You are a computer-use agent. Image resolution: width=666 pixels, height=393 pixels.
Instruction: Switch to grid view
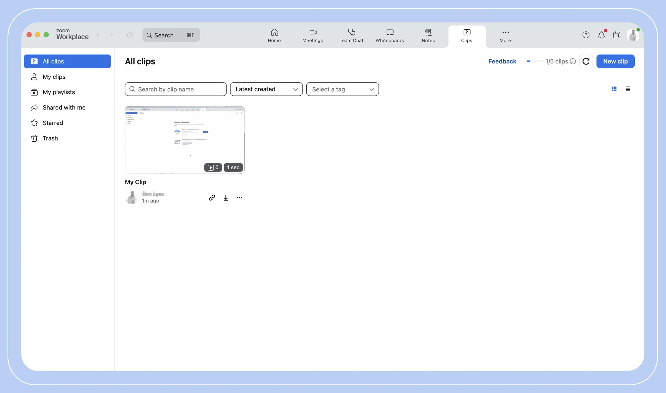(x=614, y=89)
